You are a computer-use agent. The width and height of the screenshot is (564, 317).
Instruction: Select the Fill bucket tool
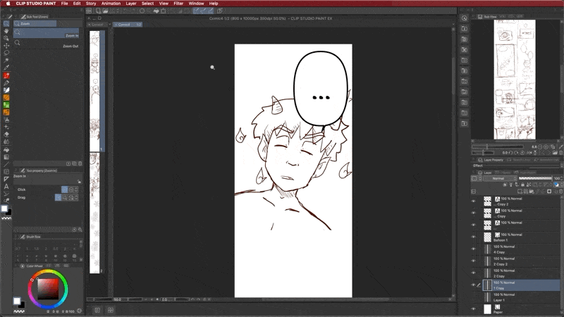(6, 149)
